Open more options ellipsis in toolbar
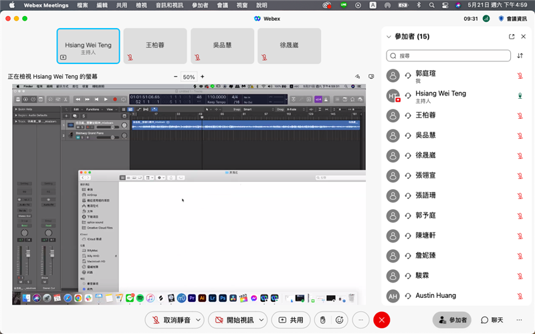535x334 pixels. click(x=360, y=320)
